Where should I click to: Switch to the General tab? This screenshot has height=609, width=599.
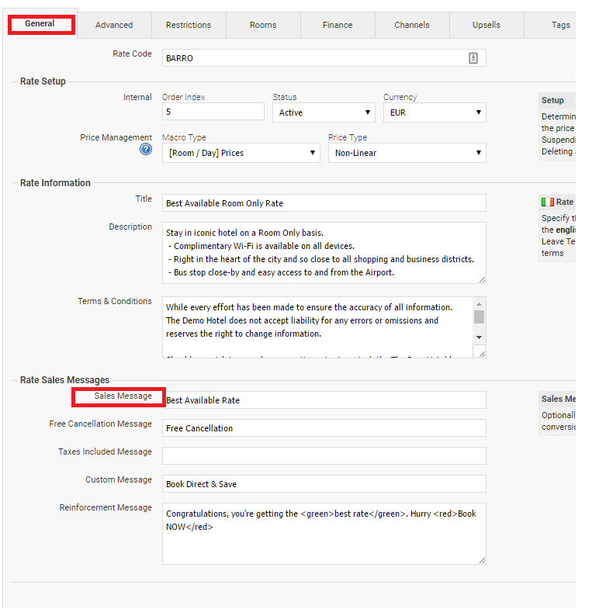[40, 24]
